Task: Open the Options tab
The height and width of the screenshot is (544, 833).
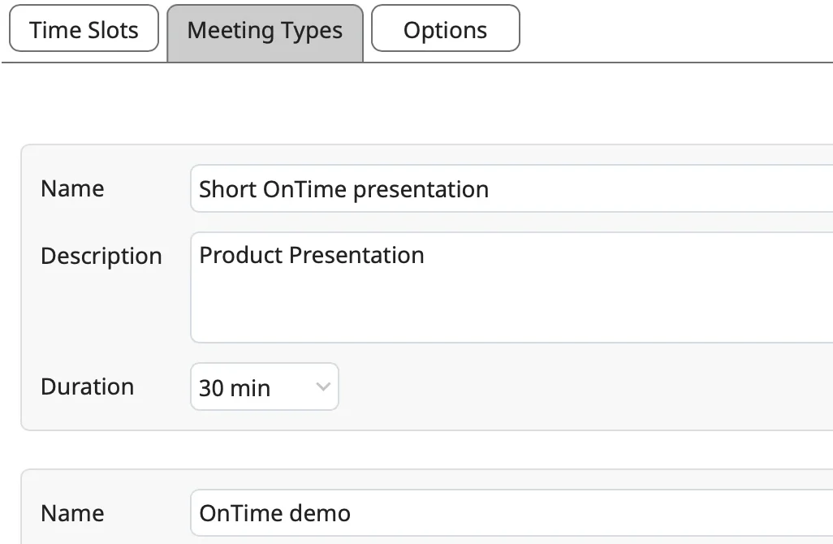Action: tap(445, 31)
